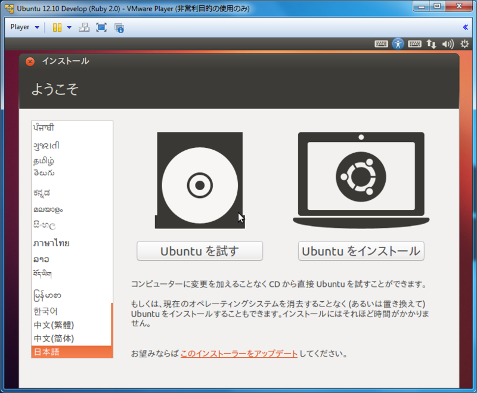Click the Ubuntu をインストール button
The width and height of the screenshot is (477, 393).
point(361,251)
